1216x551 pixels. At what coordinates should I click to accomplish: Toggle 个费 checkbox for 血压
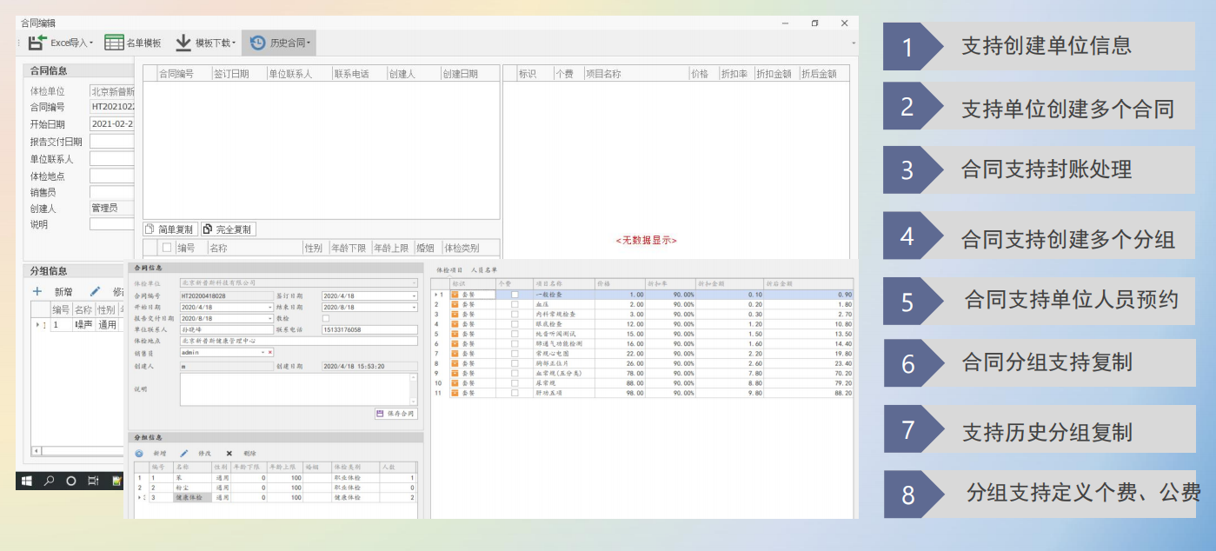click(x=515, y=305)
